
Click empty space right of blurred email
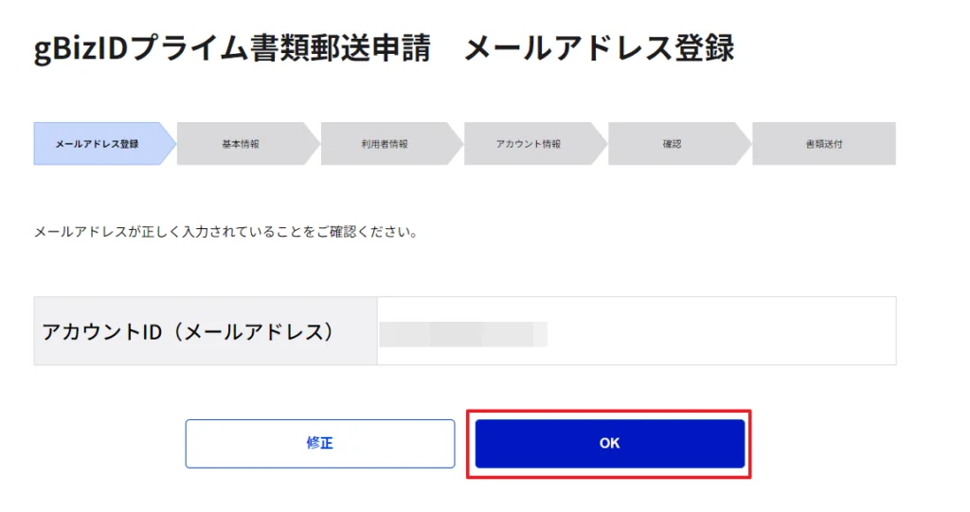(x=720, y=331)
